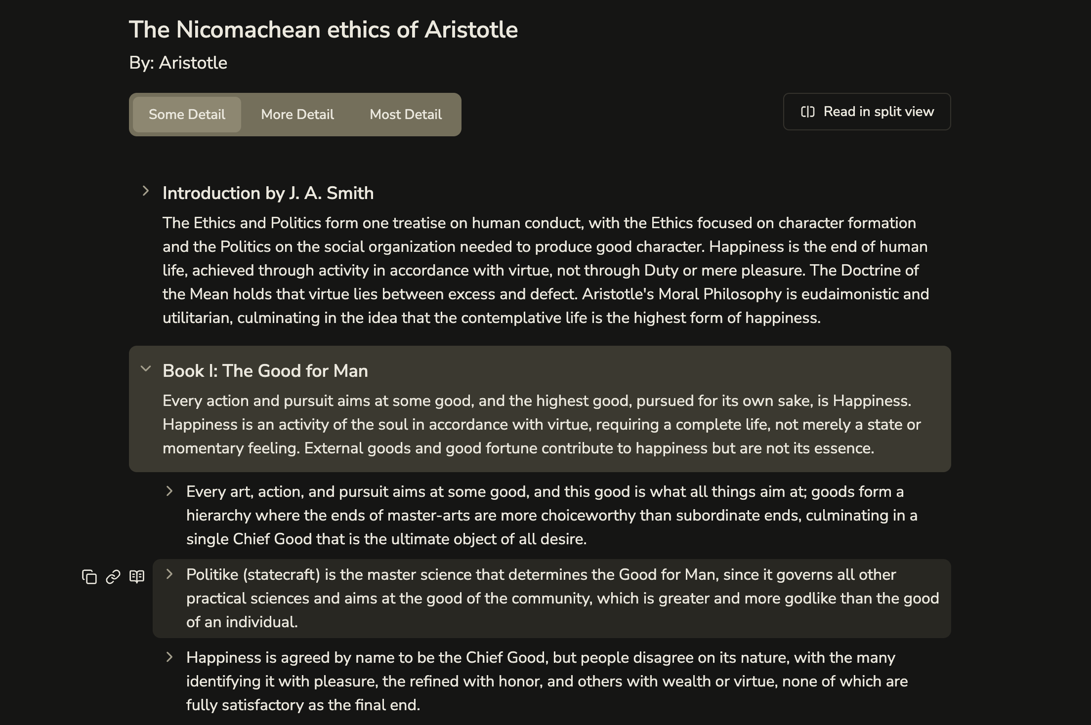Select the Some Detail level
The height and width of the screenshot is (725, 1091).
click(187, 115)
